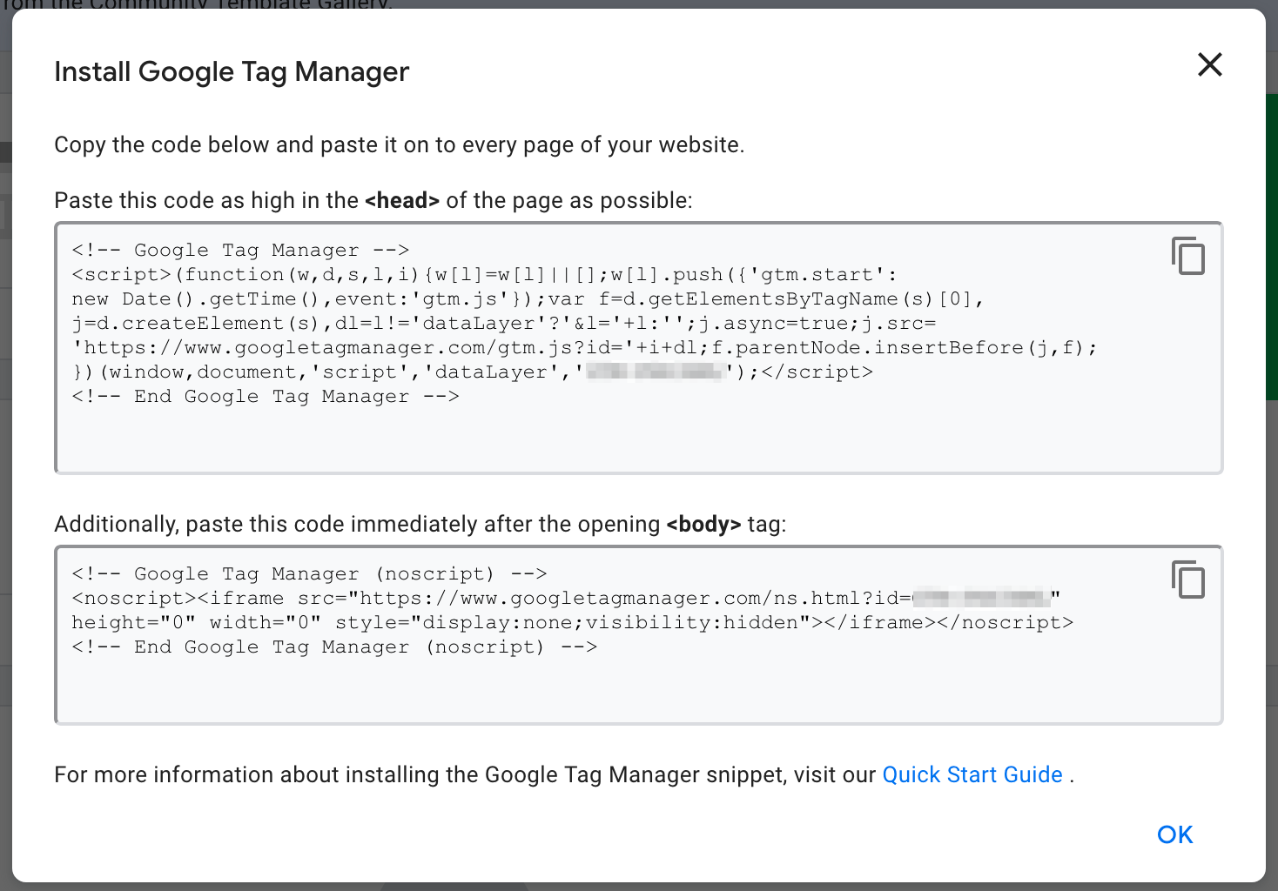Click the googletagmanager.com/gtm.js URL line
The width and height of the screenshot is (1278, 891).
pyautogui.click(x=585, y=348)
